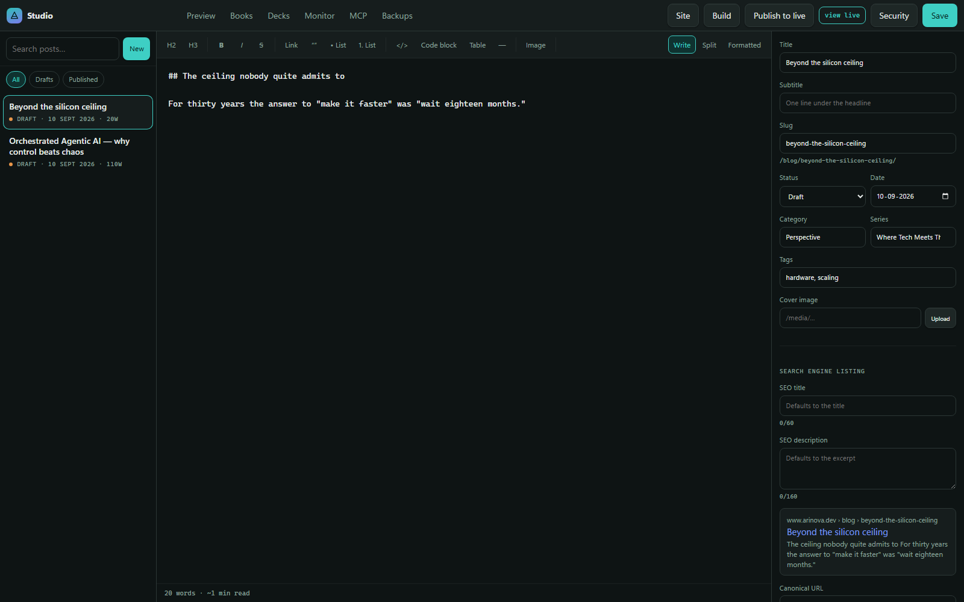Filter posts by Published
Image resolution: width=964 pixels, height=602 pixels.
pyautogui.click(x=83, y=79)
